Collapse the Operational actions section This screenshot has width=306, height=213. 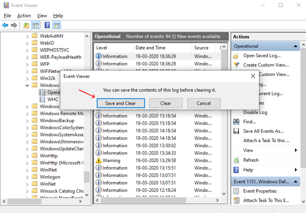click(296, 46)
